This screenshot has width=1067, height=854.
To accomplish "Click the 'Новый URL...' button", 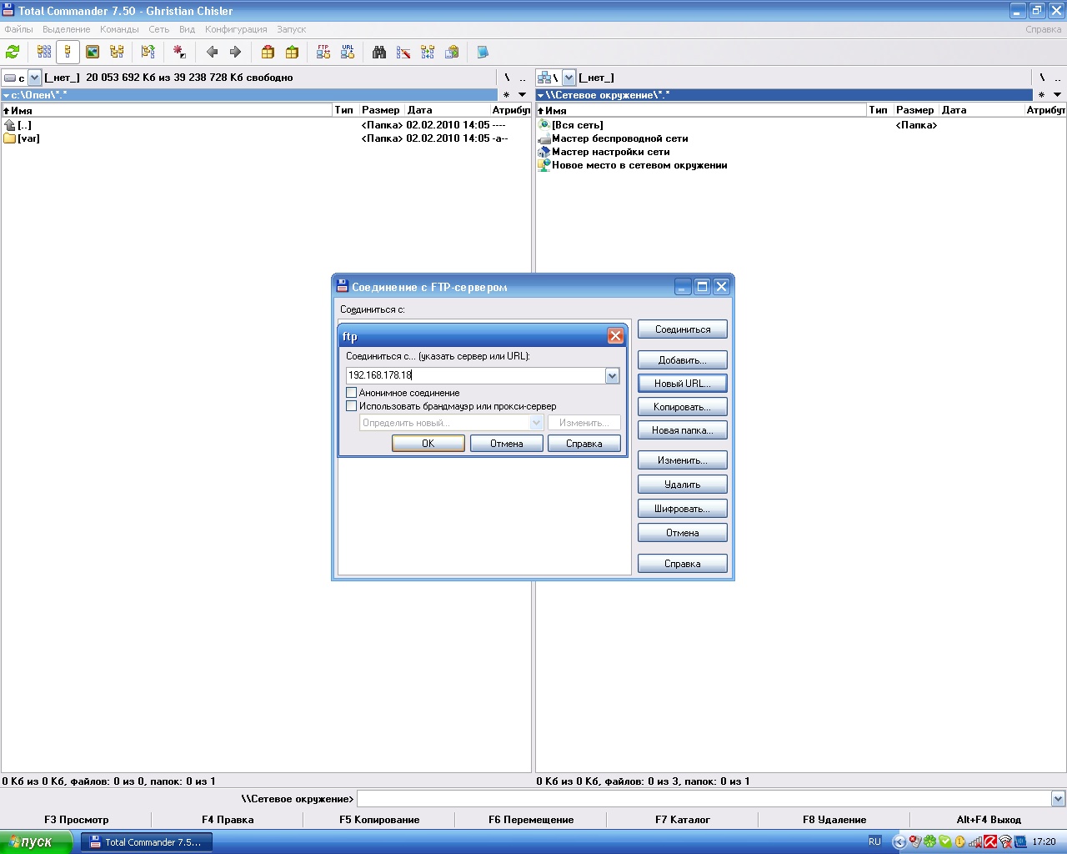I will [683, 384].
